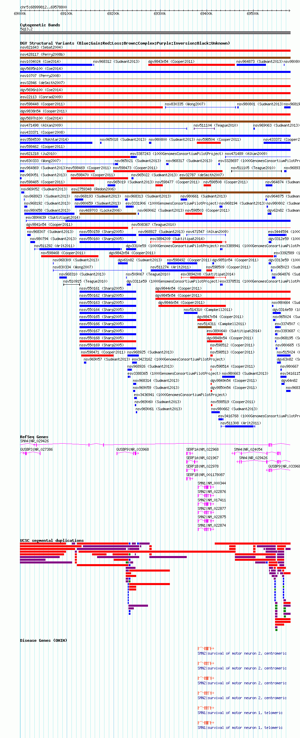The image size is (300, 738).
Task: Select variant esv3890639 (Suktitipat2014)
Action: (53, 217)
